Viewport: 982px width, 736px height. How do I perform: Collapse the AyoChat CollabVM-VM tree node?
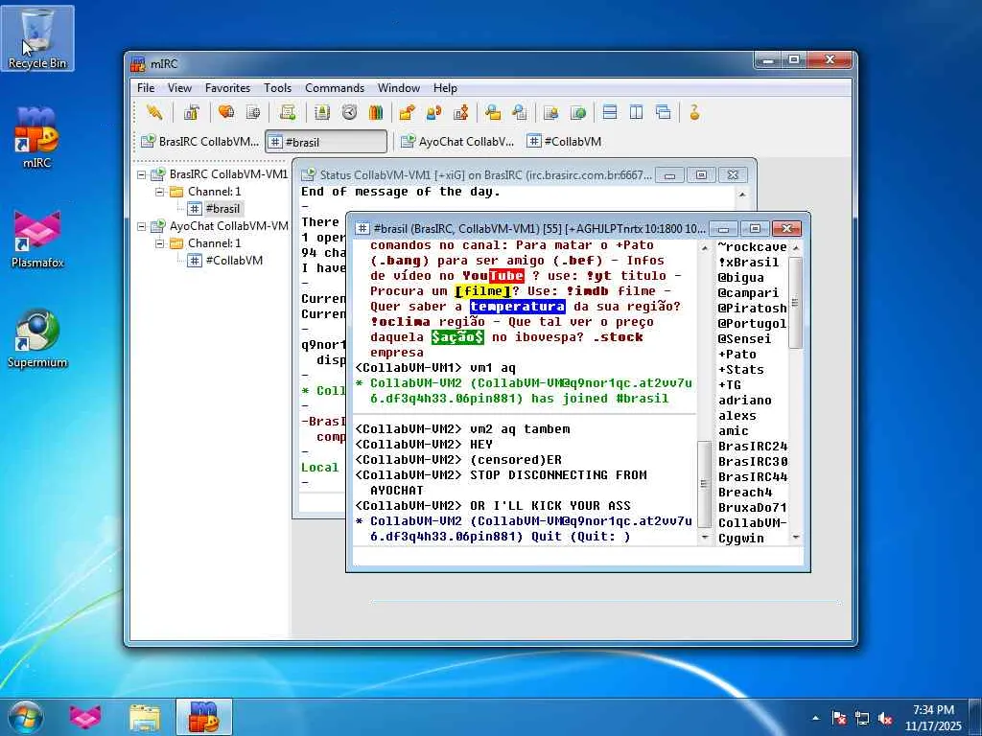click(x=142, y=226)
